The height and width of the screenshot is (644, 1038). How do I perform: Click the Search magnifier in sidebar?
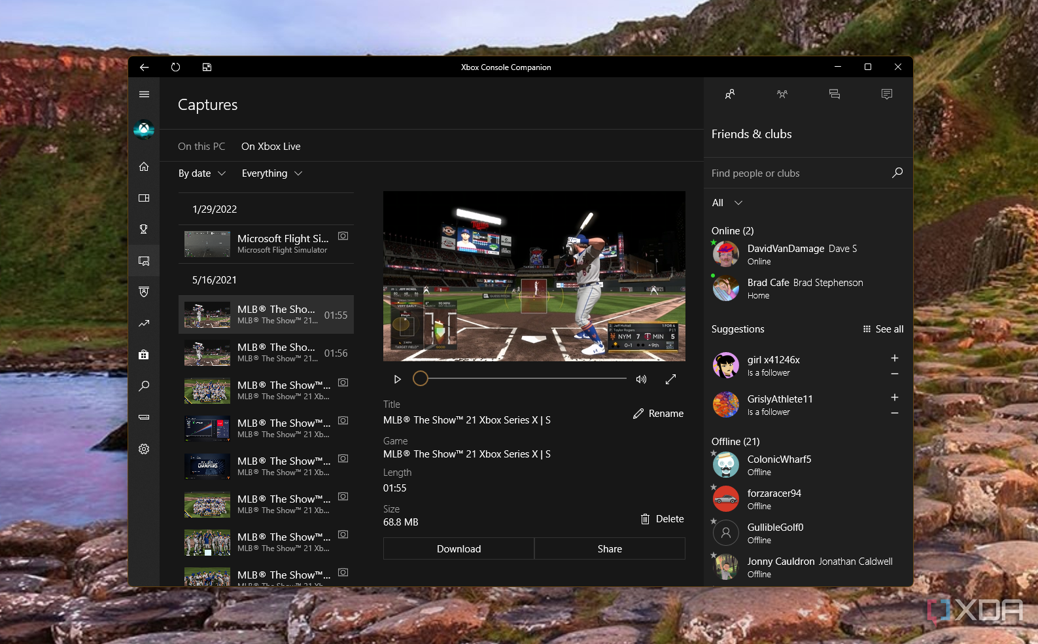click(144, 386)
